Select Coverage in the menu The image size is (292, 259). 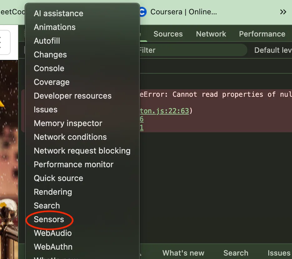[52, 82]
